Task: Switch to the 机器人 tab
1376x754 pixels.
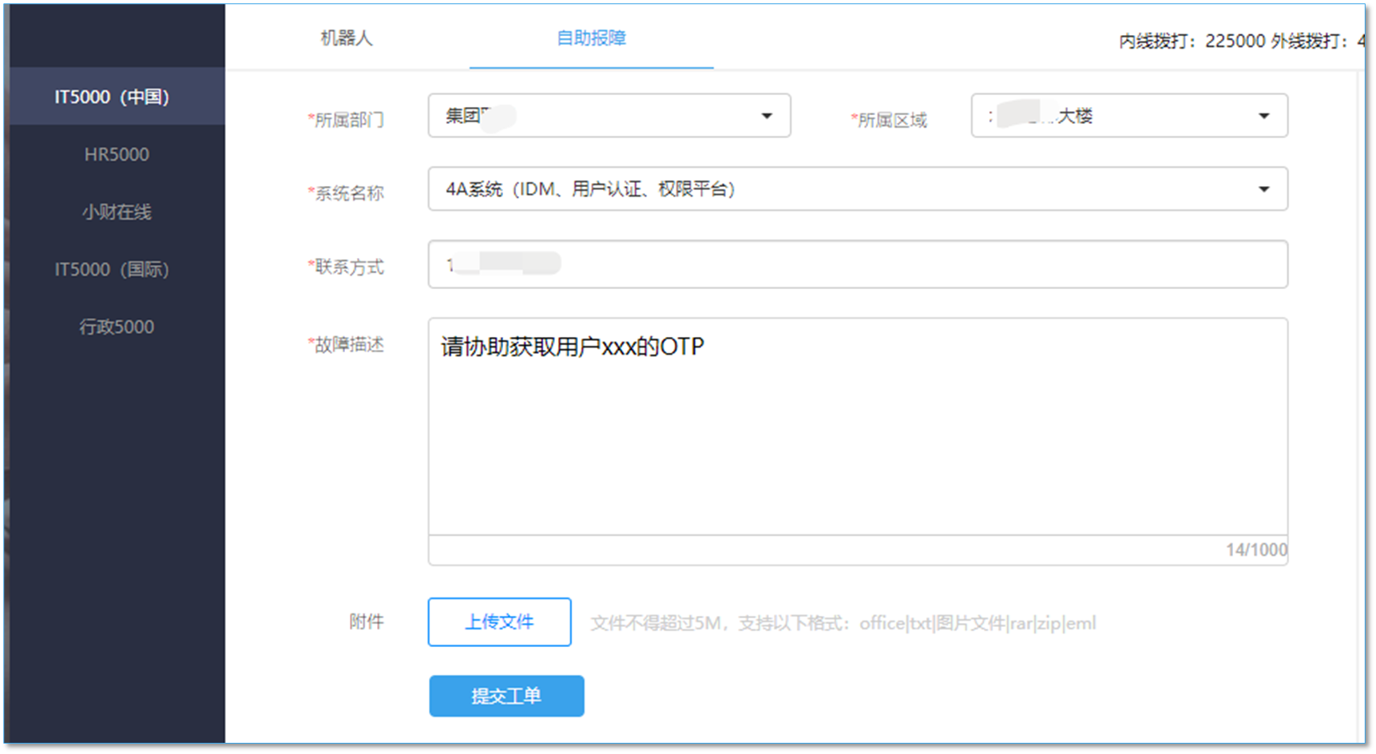Action: click(x=346, y=38)
